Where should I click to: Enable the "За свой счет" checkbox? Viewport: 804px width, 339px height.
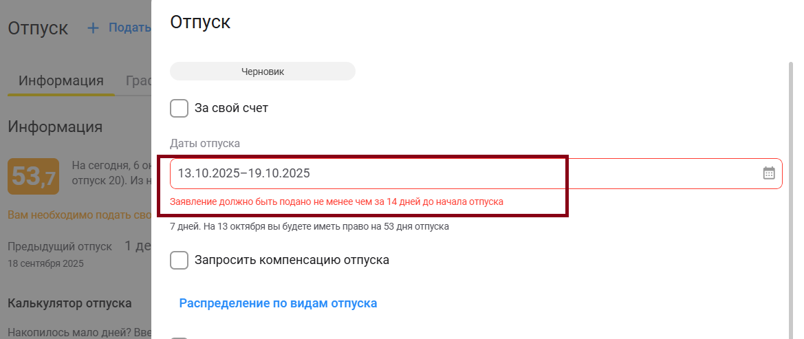179,108
